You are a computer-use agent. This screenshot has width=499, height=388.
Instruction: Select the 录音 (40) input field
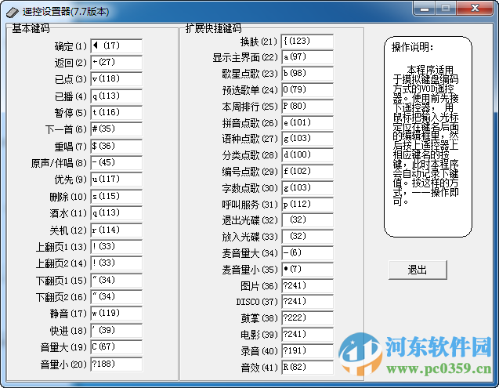pos(307,351)
